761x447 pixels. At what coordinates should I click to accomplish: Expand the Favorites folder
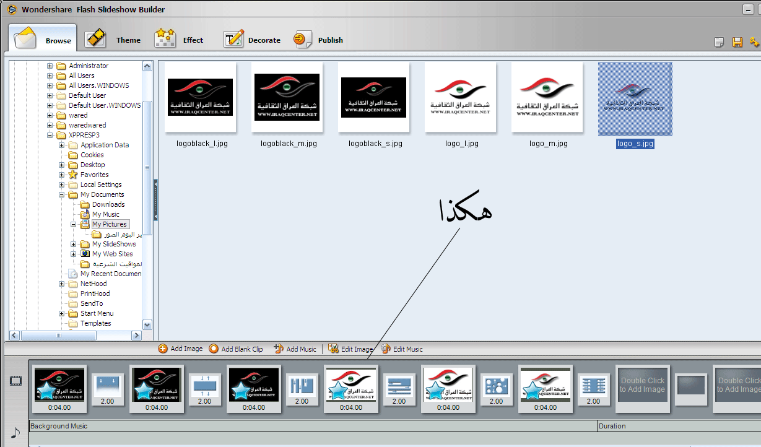62,175
